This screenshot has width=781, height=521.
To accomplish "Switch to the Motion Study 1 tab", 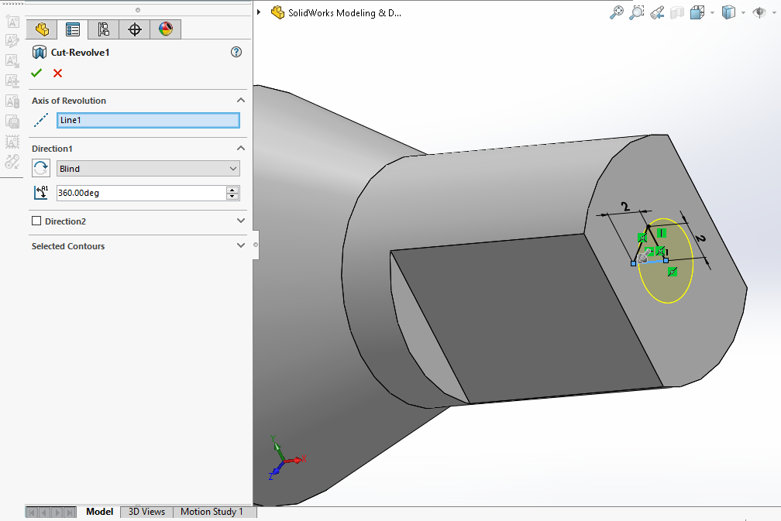I will [x=212, y=512].
